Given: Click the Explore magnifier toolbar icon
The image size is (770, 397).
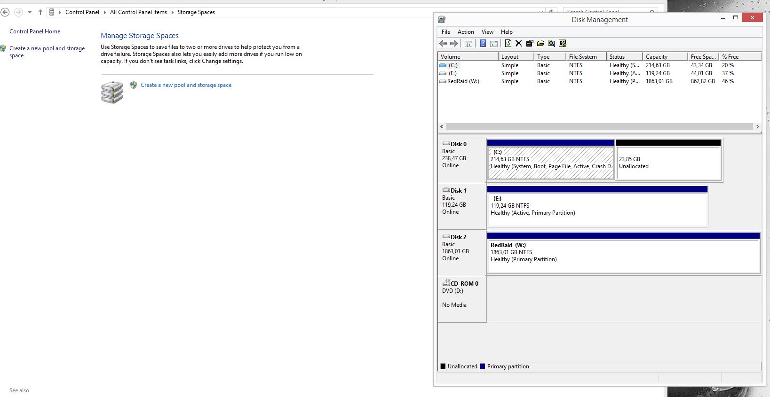Looking at the screenshot, I should coord(551,44).
